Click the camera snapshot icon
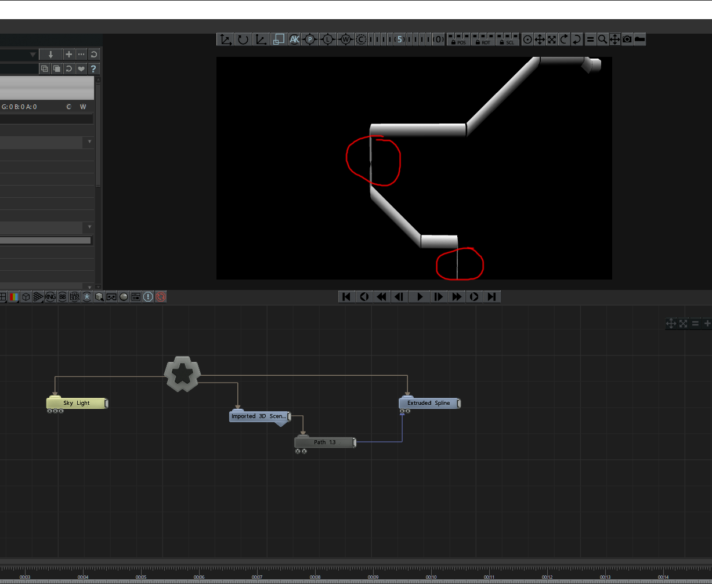712x584 pixels. tap(627, 39)
